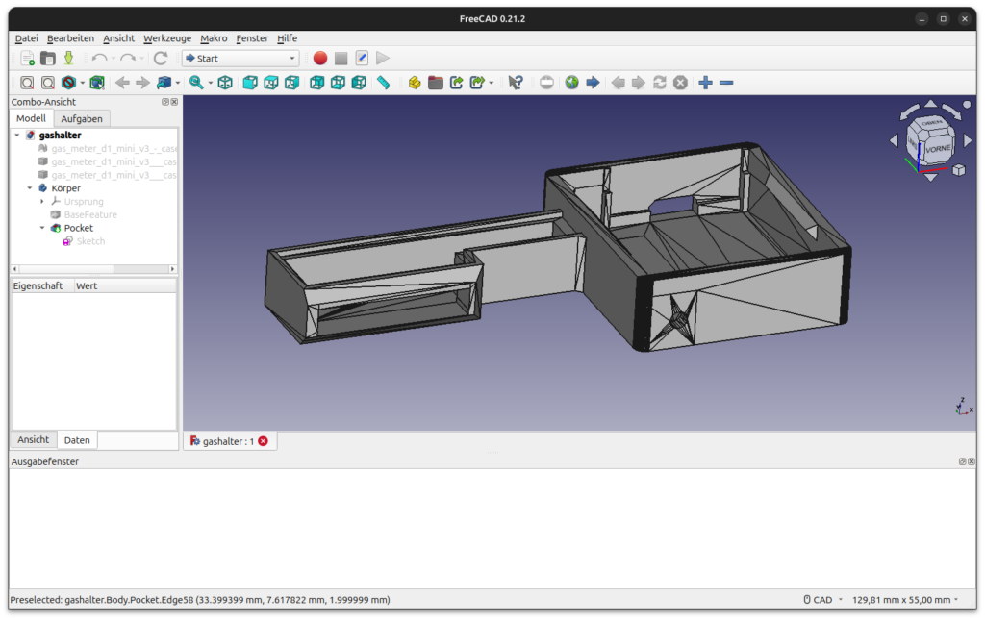Open the Makro menu
This screenshot has width=985, height=620.
click(x=213, y=38)
